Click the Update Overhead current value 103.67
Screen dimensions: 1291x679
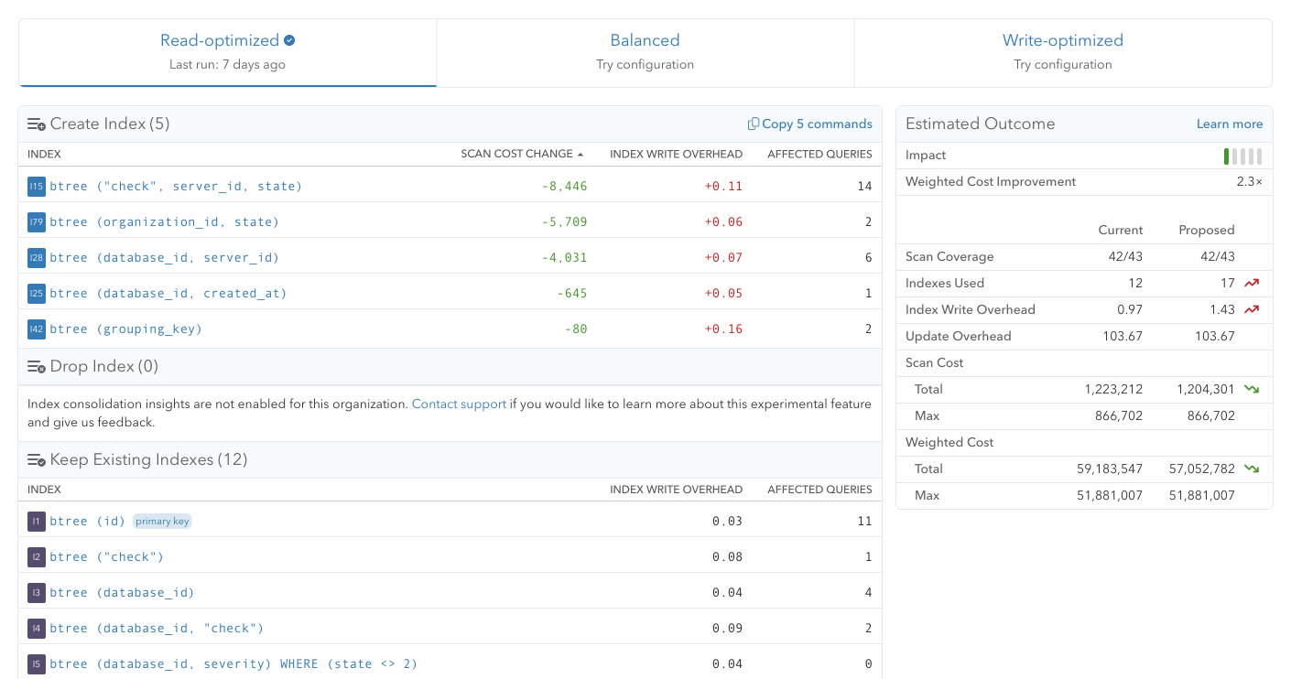pyautogui.click(x=1123, y=337)
